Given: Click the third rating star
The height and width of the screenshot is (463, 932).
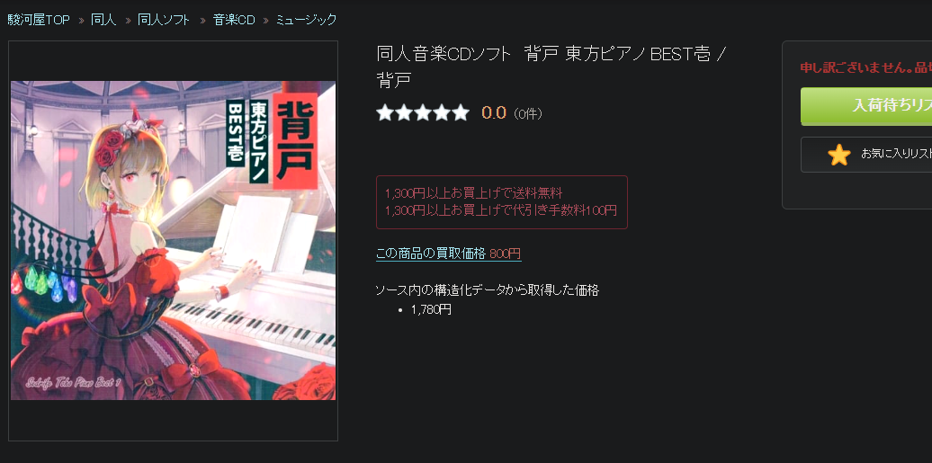Looking at the screenshot, I should (x=423, y=112).
